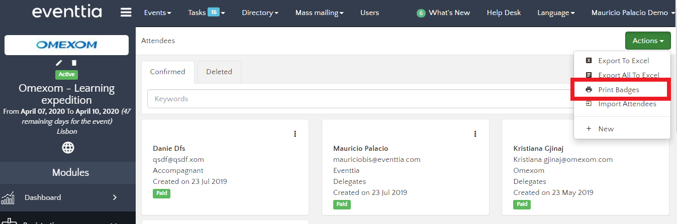Select Import Attendees menu entry

[627, 104]
